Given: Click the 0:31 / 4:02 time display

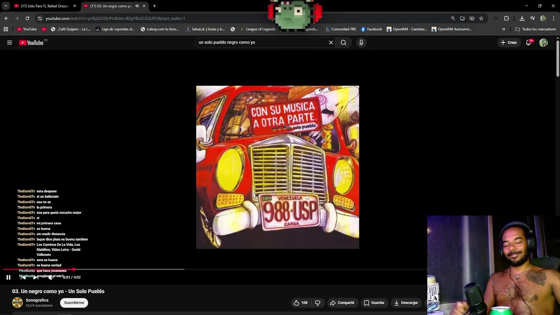Looking at the screenshot, I should point(72,277).
